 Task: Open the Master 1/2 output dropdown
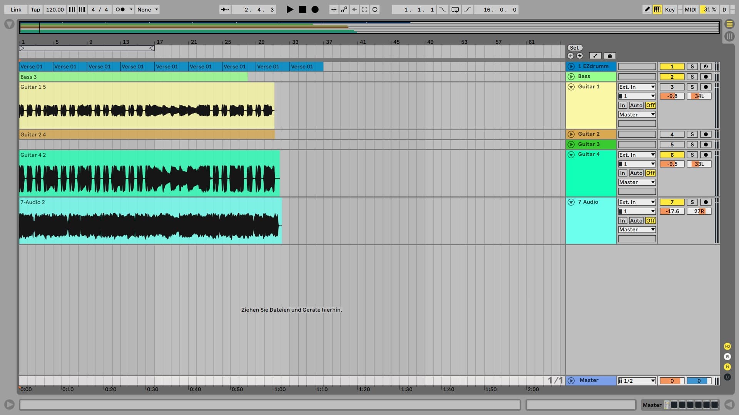pos(637,381)
